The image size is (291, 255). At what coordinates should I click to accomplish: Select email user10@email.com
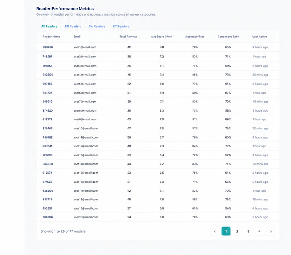click(x=86, y=129)
